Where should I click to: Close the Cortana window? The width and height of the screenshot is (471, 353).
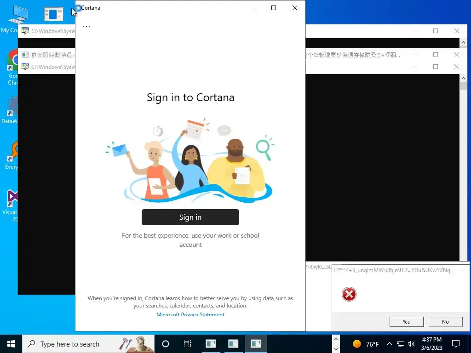tap(295, 8)
